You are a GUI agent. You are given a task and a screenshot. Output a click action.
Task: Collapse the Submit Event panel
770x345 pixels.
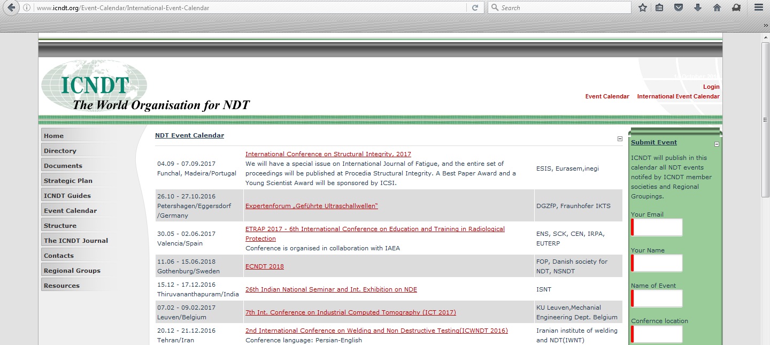(717, 144)
